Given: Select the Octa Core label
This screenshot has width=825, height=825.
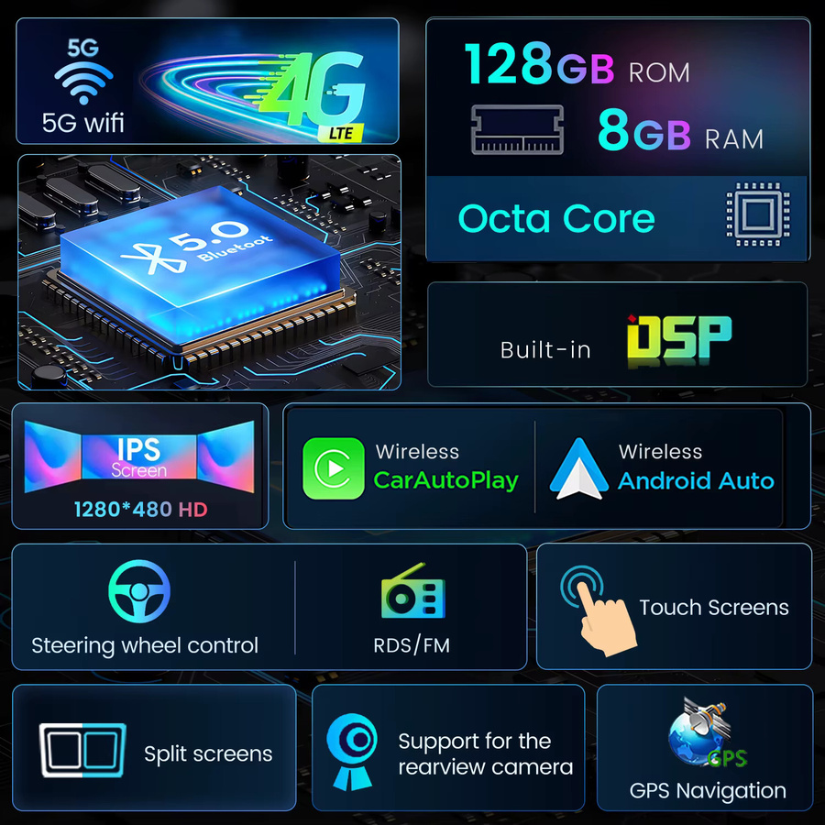Looking at the screenshot, I should tap(556, 218).
